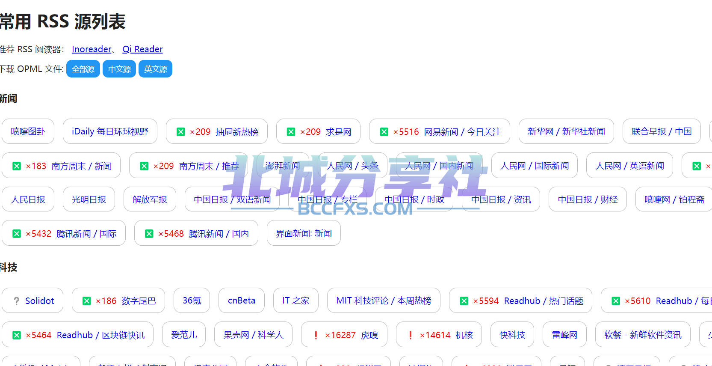This screenshot has width=712, height=366.
Task: Open 人民网 / 英语新闻 feed
Action: 630,166
